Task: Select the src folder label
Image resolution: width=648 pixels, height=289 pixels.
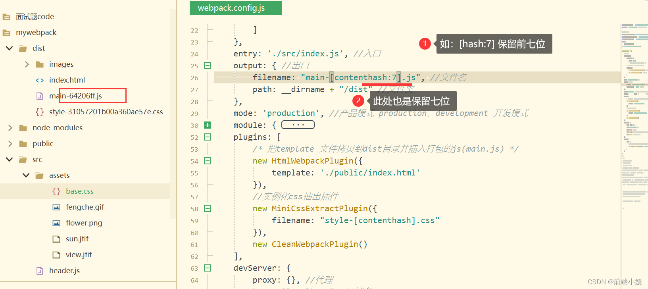Action: point(37,159)
